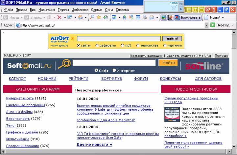Click the horizontal scrollbar right arrow

click(229, 151)
